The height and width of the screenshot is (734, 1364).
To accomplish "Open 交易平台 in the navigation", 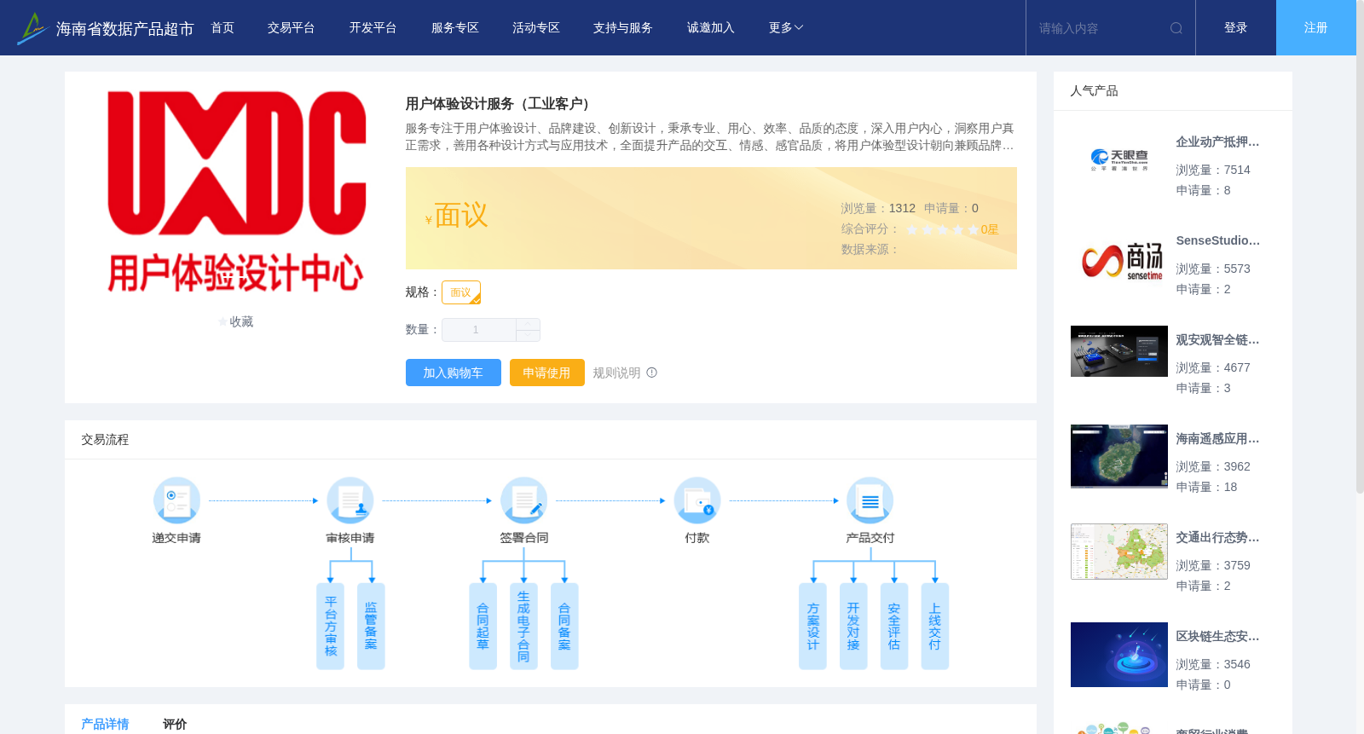I will coord(292,28).
